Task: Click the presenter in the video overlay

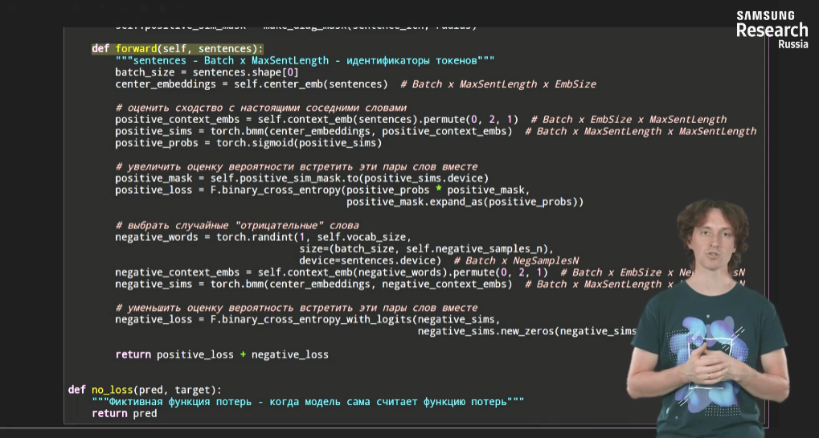Action: tap(712, 313)
